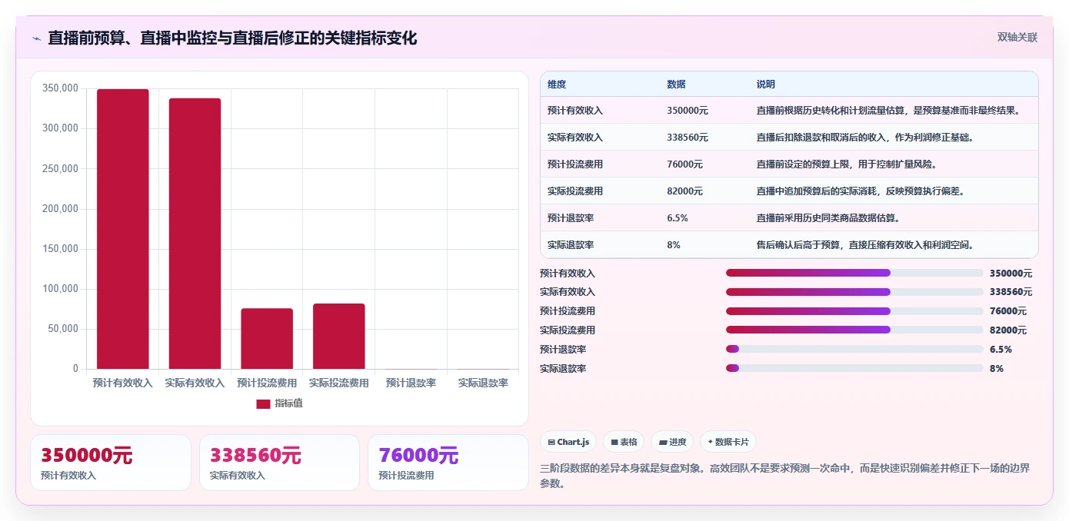Click the 双轴关联 label
Image resolution: width=1069 pixels, height=521 pixels.
[x=1017, y=38]
